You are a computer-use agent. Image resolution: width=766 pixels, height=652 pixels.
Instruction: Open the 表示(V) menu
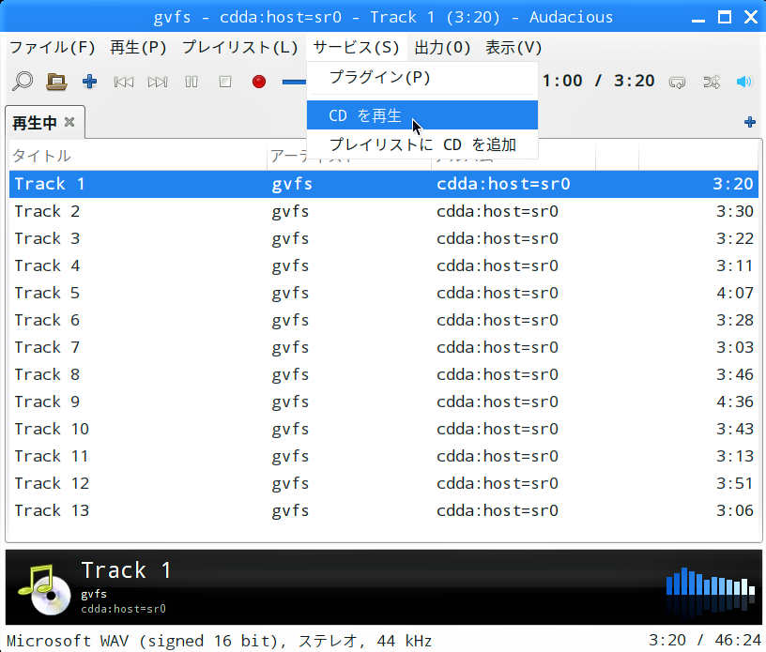513,47
